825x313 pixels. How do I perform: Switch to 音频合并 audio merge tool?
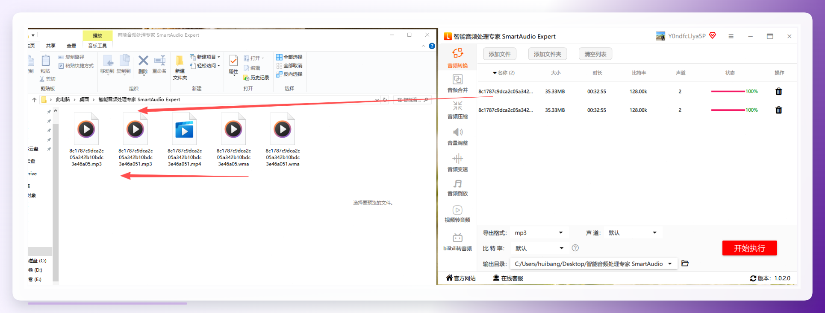[x=457, y=83]
